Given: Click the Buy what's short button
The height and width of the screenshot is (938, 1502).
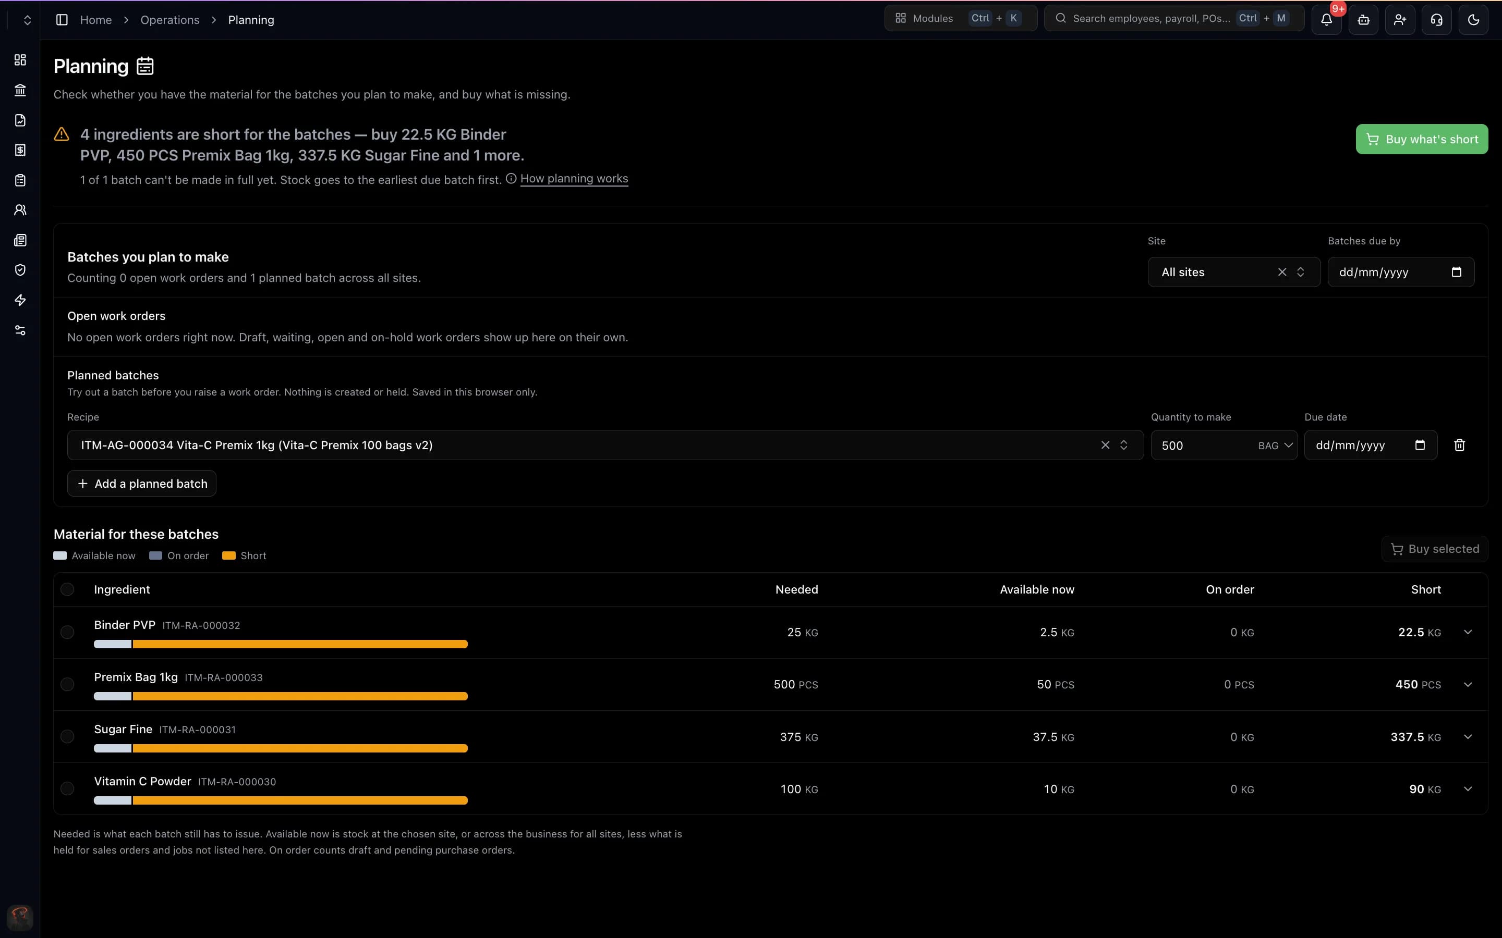Looking at the screenshot, I should point(1421,139).
